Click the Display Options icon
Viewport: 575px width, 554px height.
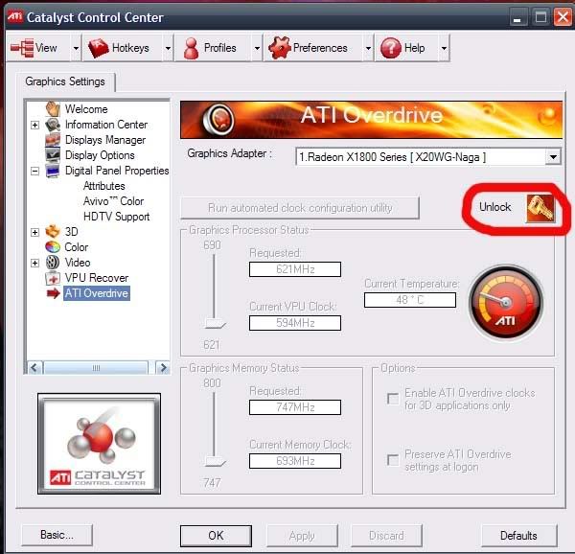pos(53,155)
